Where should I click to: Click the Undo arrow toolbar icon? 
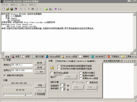point(41,9)
